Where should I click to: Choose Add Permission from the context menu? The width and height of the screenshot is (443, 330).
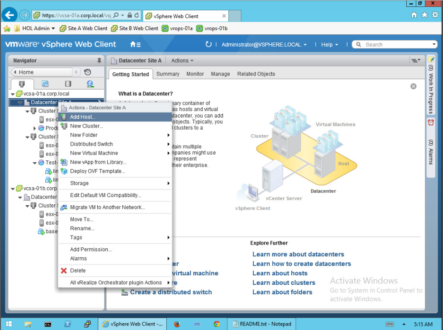point(115,250)
